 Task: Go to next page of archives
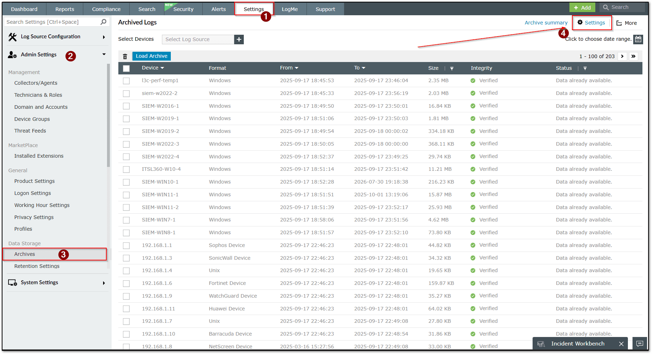[x=622, y=56]
